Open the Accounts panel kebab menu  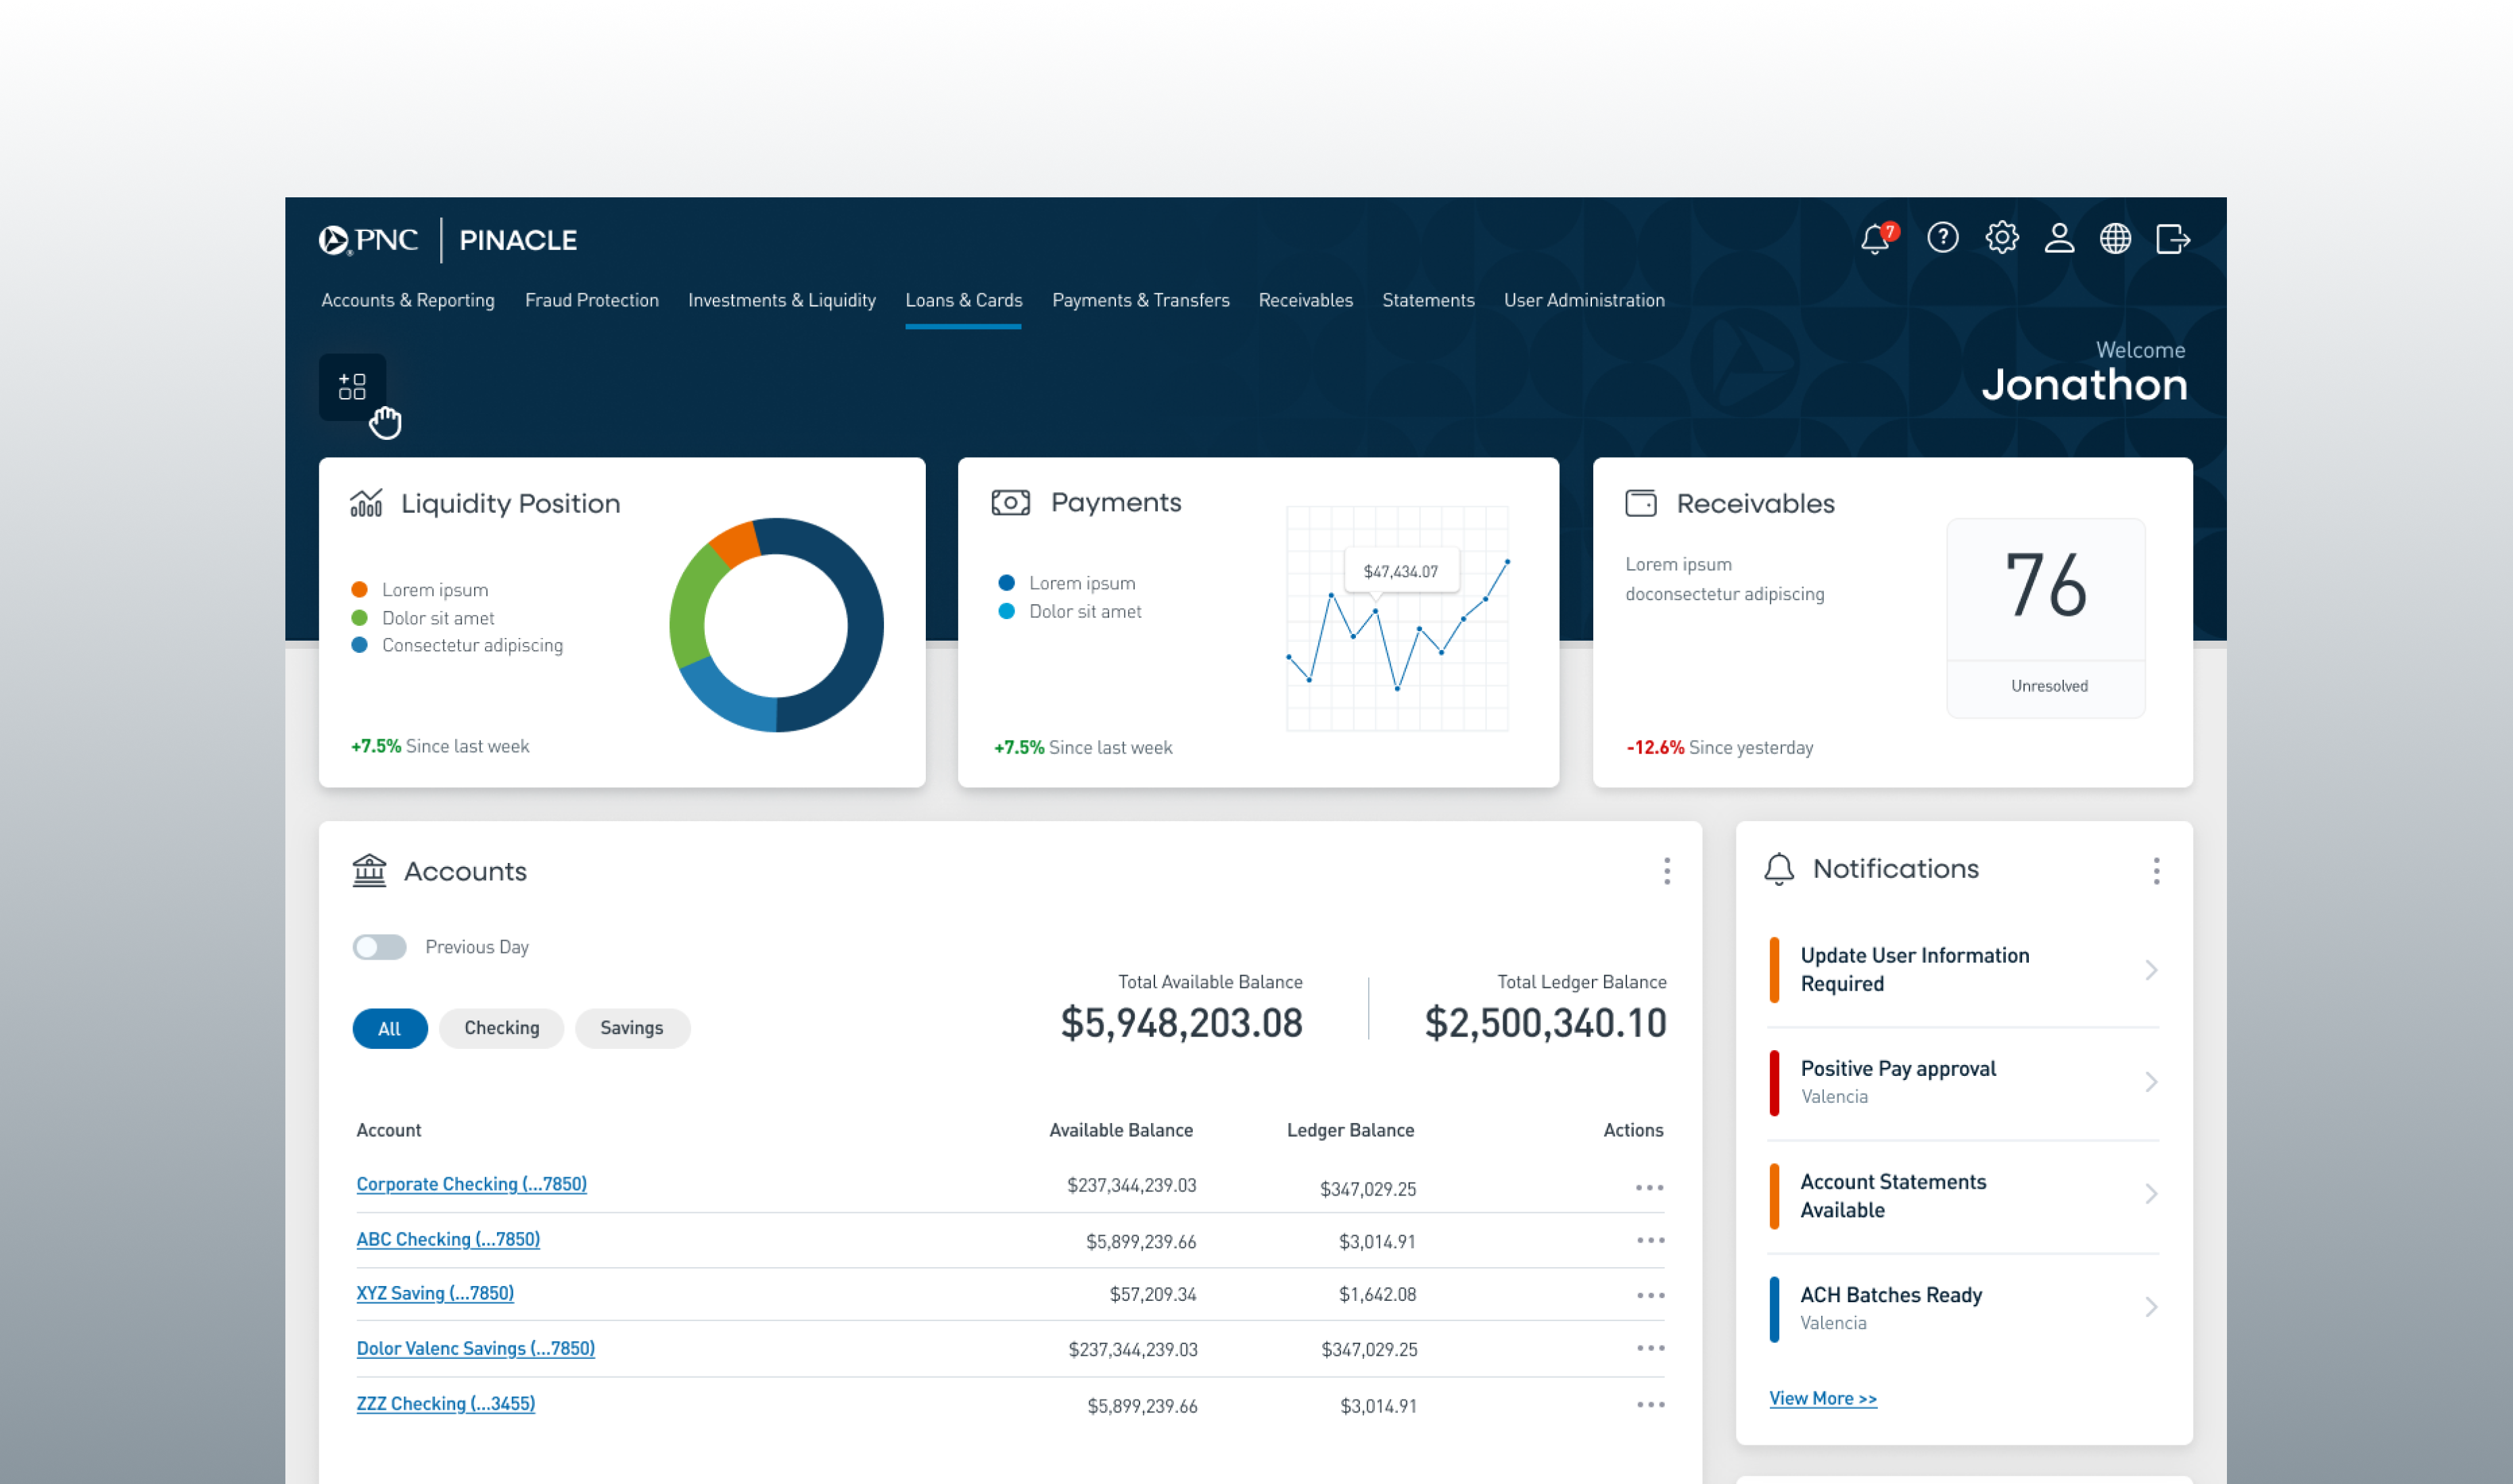1668,871
